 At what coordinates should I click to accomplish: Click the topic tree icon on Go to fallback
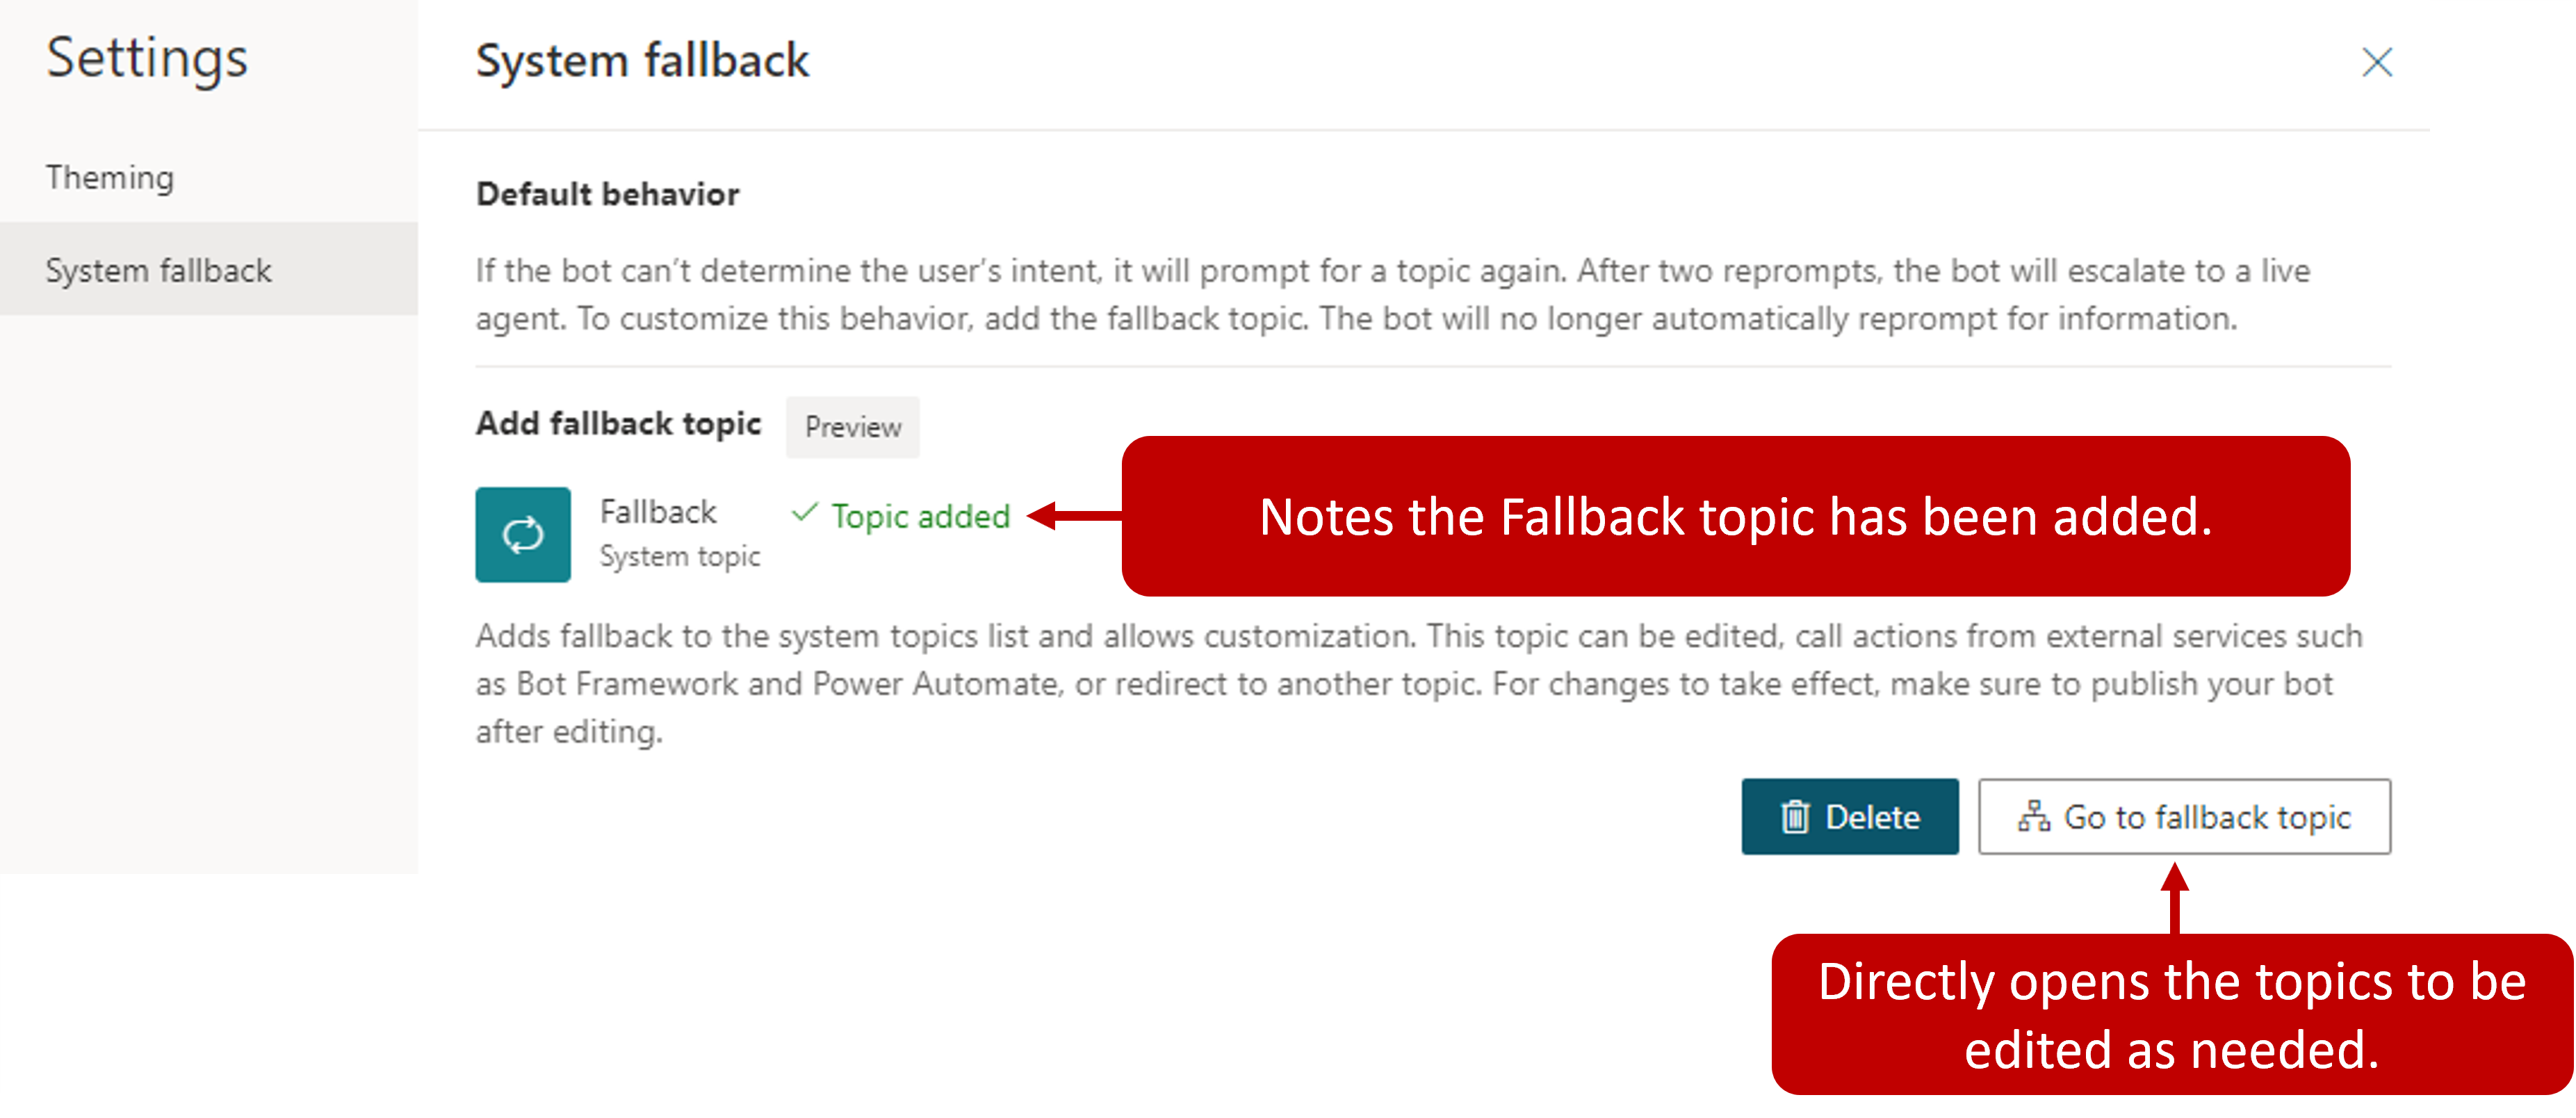2033,816
